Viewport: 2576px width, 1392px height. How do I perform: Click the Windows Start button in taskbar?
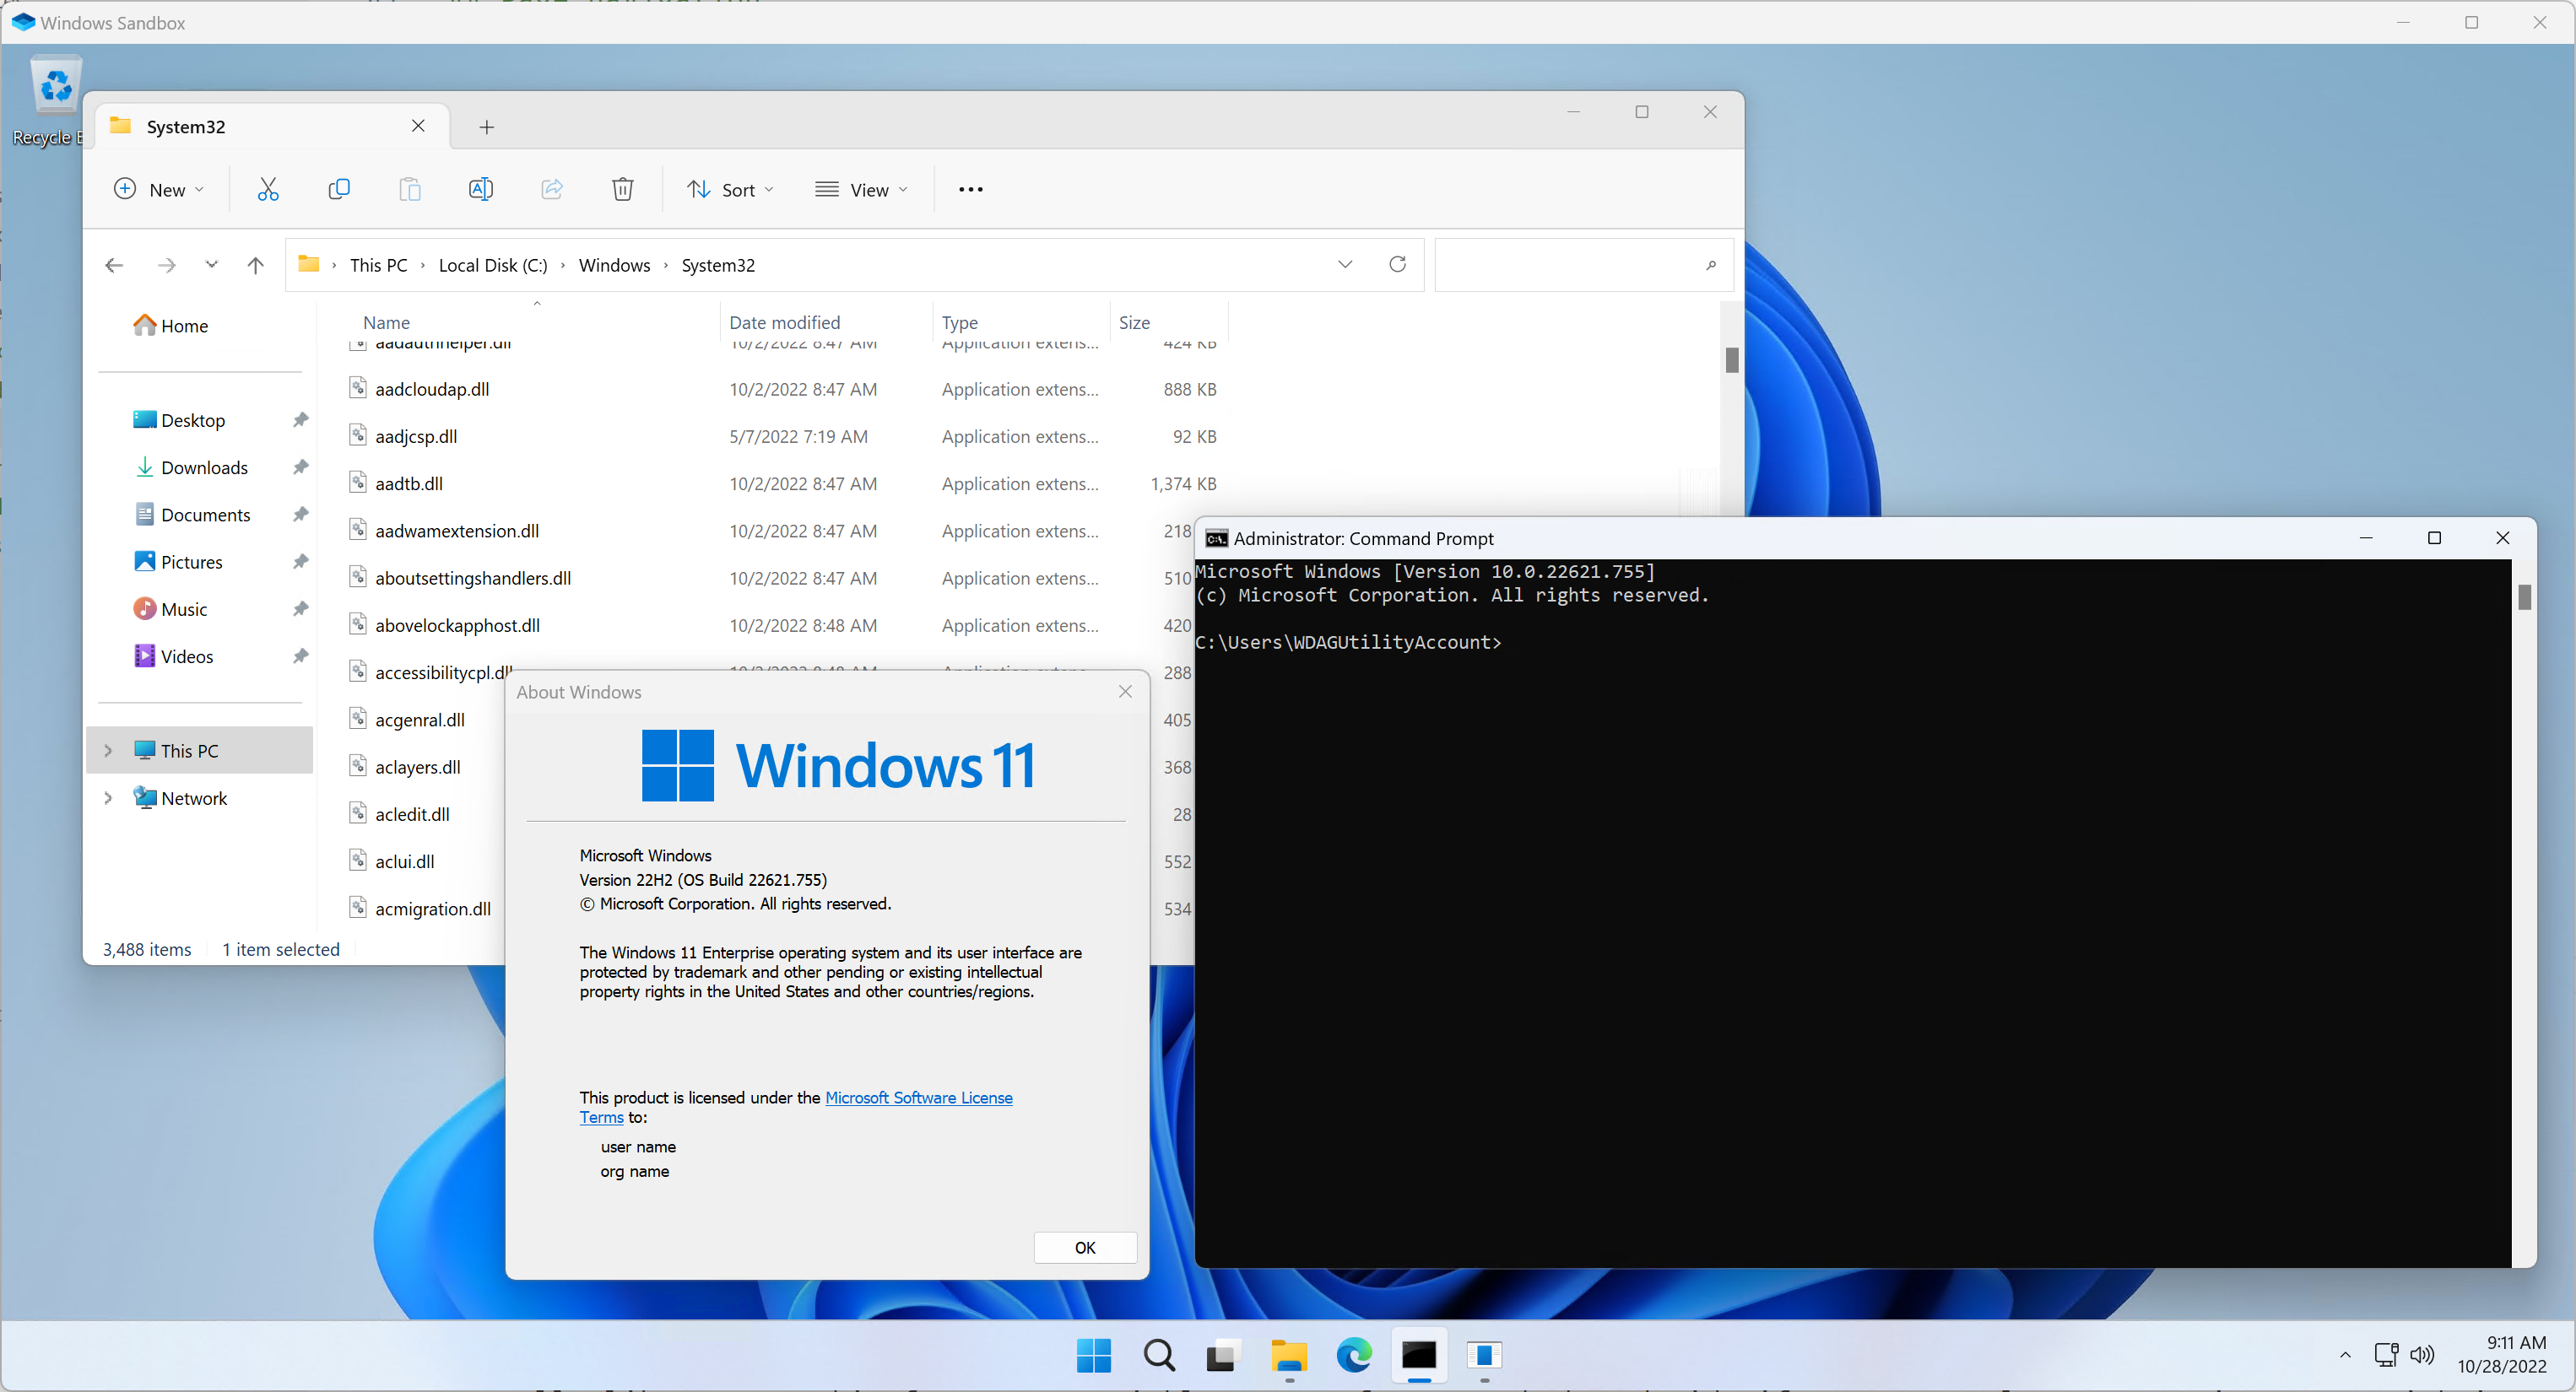1094,1355
